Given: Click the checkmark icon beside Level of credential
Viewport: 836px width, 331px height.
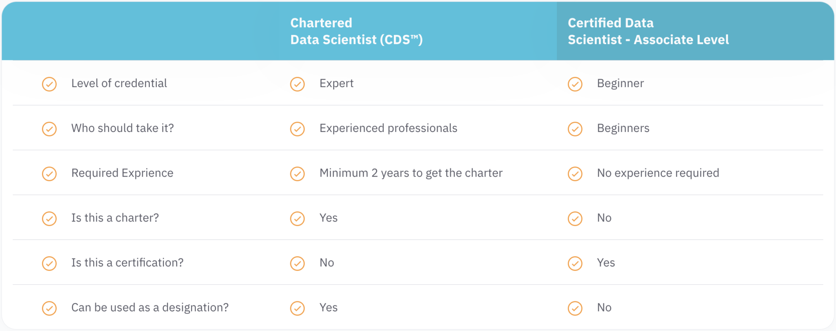Looking at the screenshot, I should click(49, 84).
